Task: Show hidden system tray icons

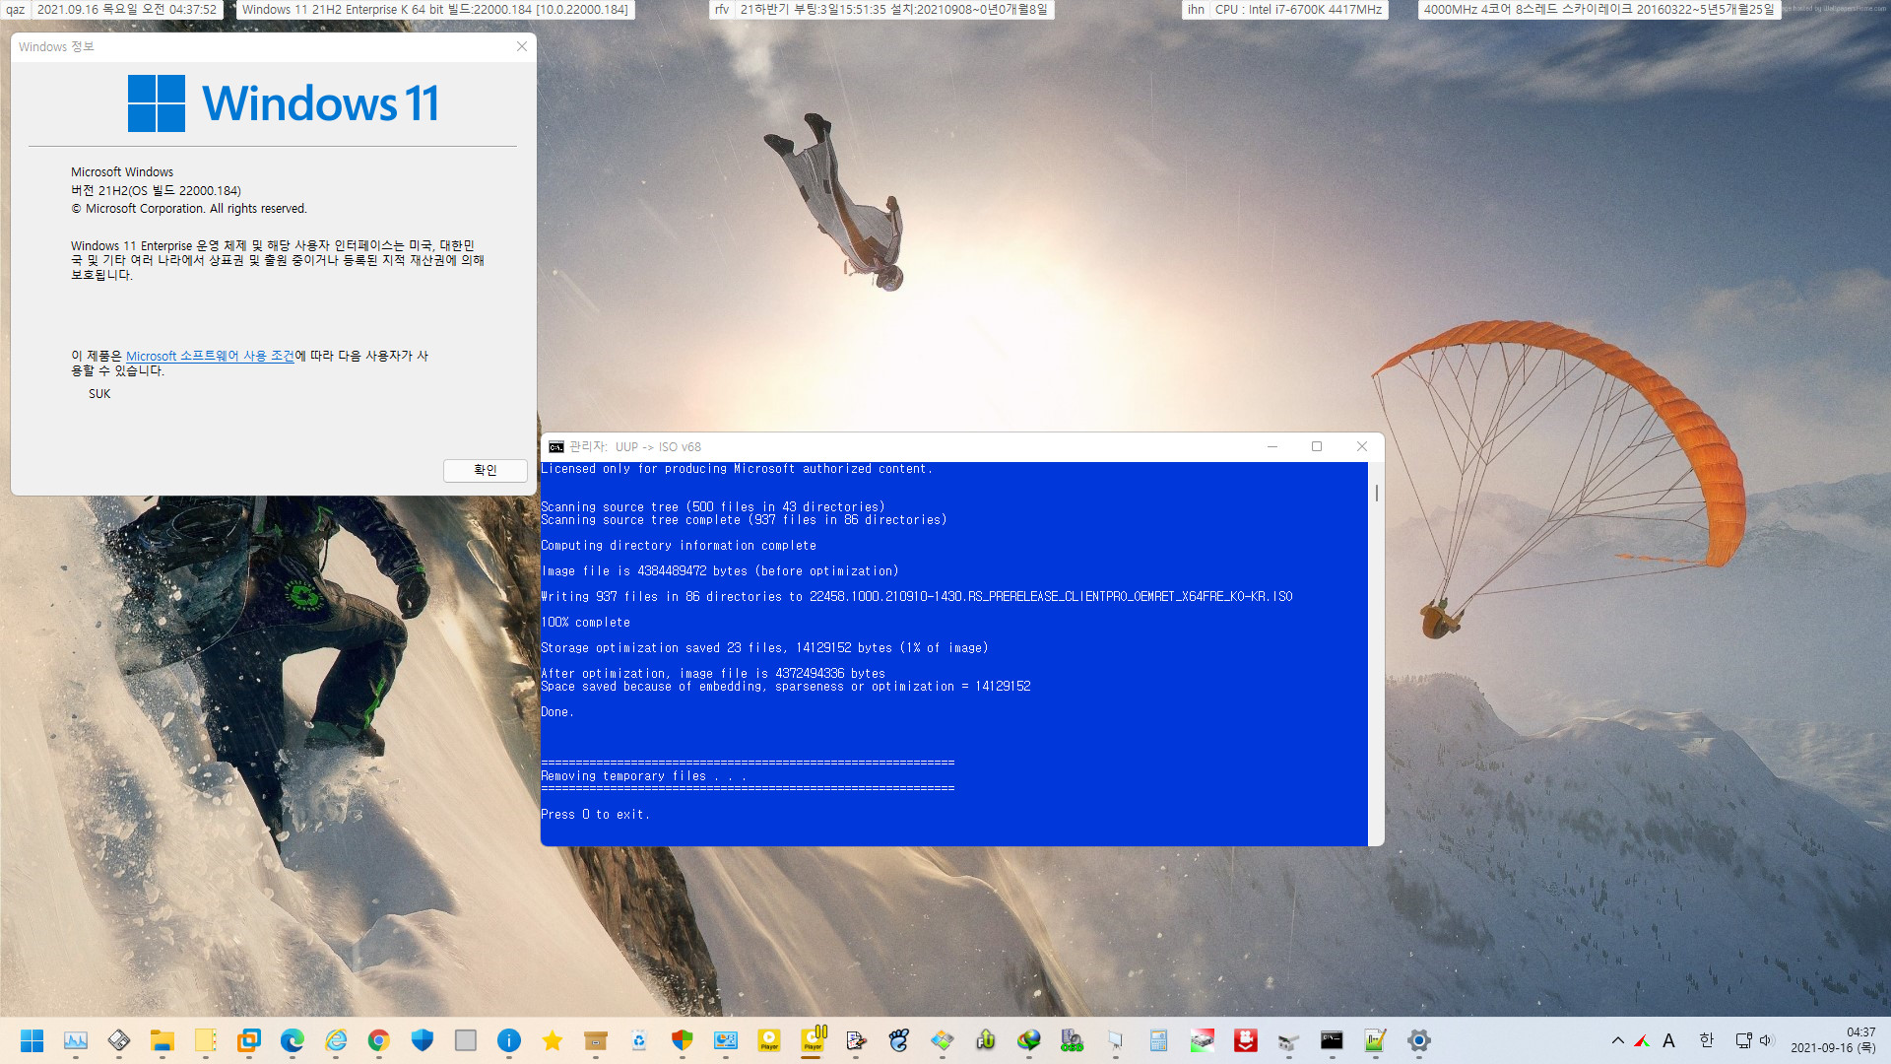Action: 1617,1040
